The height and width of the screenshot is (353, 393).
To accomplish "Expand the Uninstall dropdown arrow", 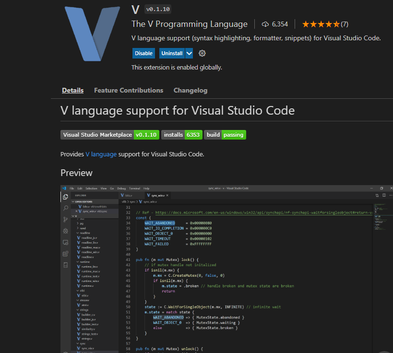I will pos(189,53).
